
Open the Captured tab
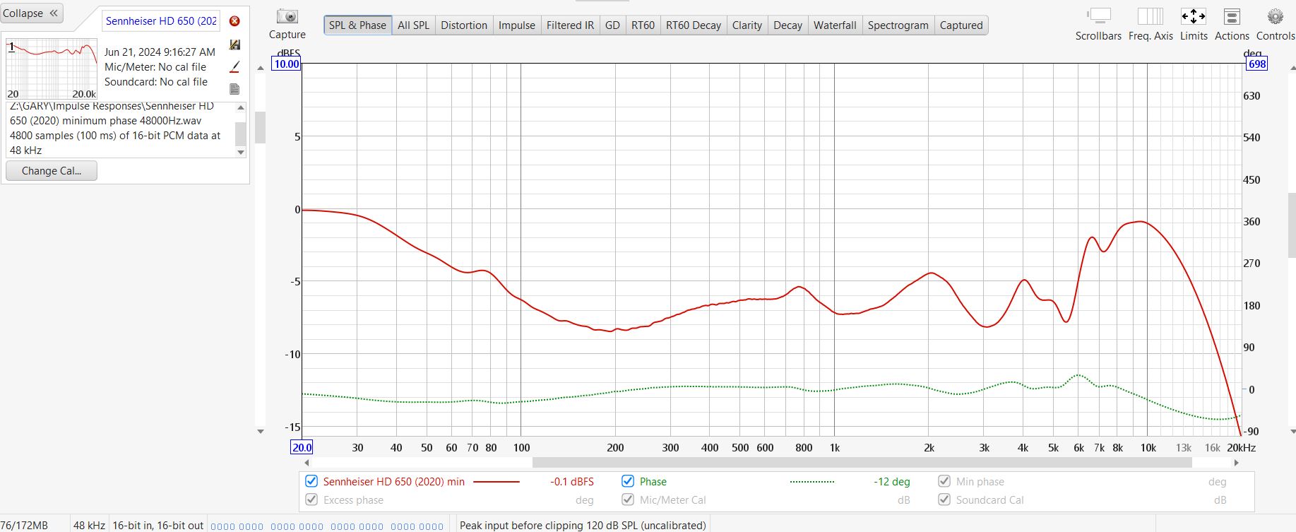tap(961, 25)
